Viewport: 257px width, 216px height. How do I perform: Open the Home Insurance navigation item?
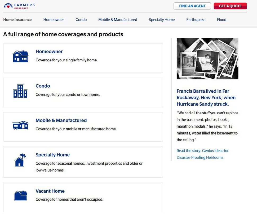(x=17, y=20)
